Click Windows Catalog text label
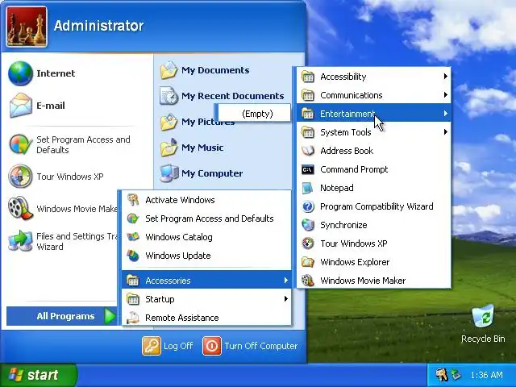This screenshot has width=516, height=387. [x=179, y=237]
